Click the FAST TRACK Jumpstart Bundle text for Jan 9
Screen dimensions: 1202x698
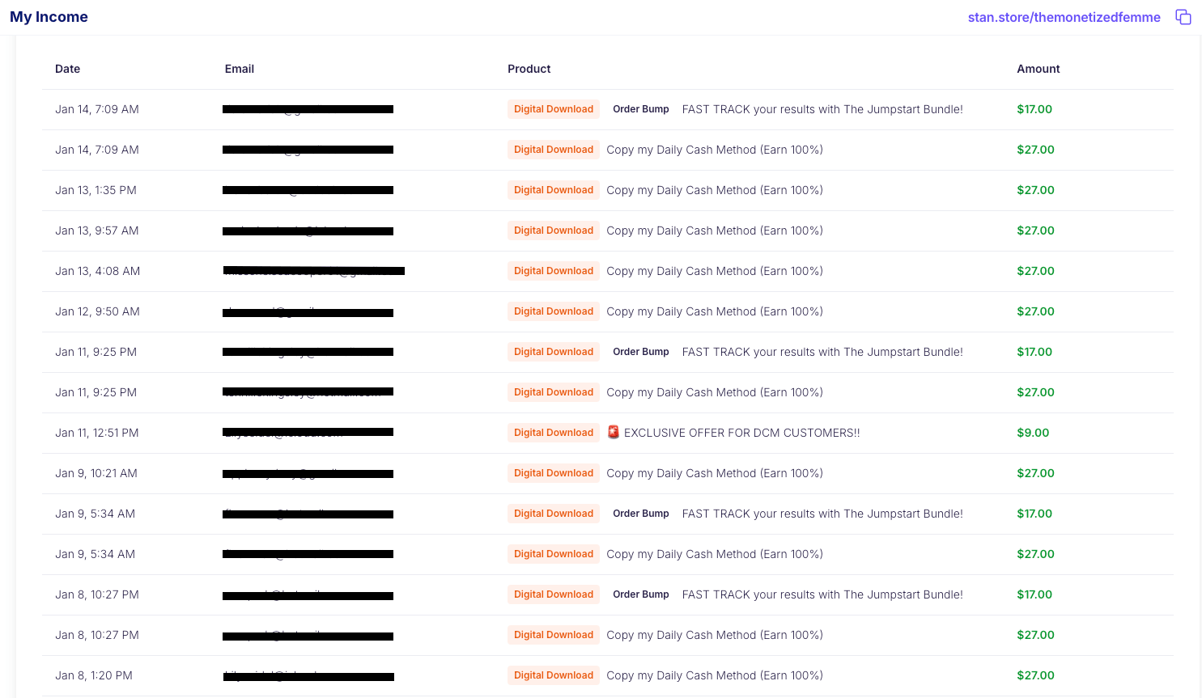click(822, 514)
